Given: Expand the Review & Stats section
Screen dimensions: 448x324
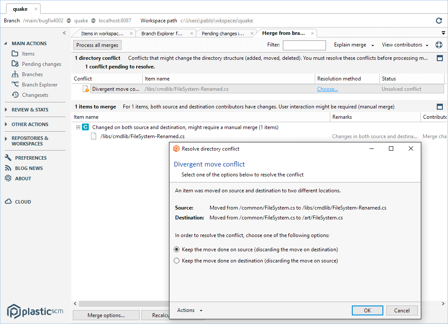Looking at the screenshot, I should (x=6, y=110).
